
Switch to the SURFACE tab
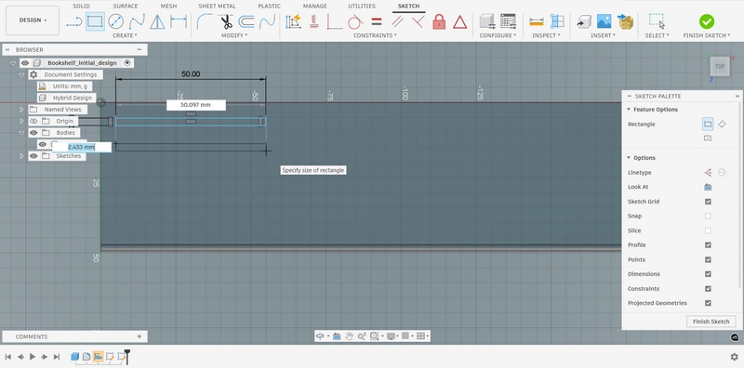pyautogui.click(x=126, y=7)
